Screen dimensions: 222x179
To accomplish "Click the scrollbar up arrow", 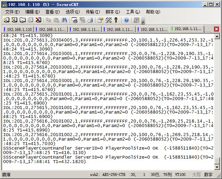I will (x=217, y=36).
